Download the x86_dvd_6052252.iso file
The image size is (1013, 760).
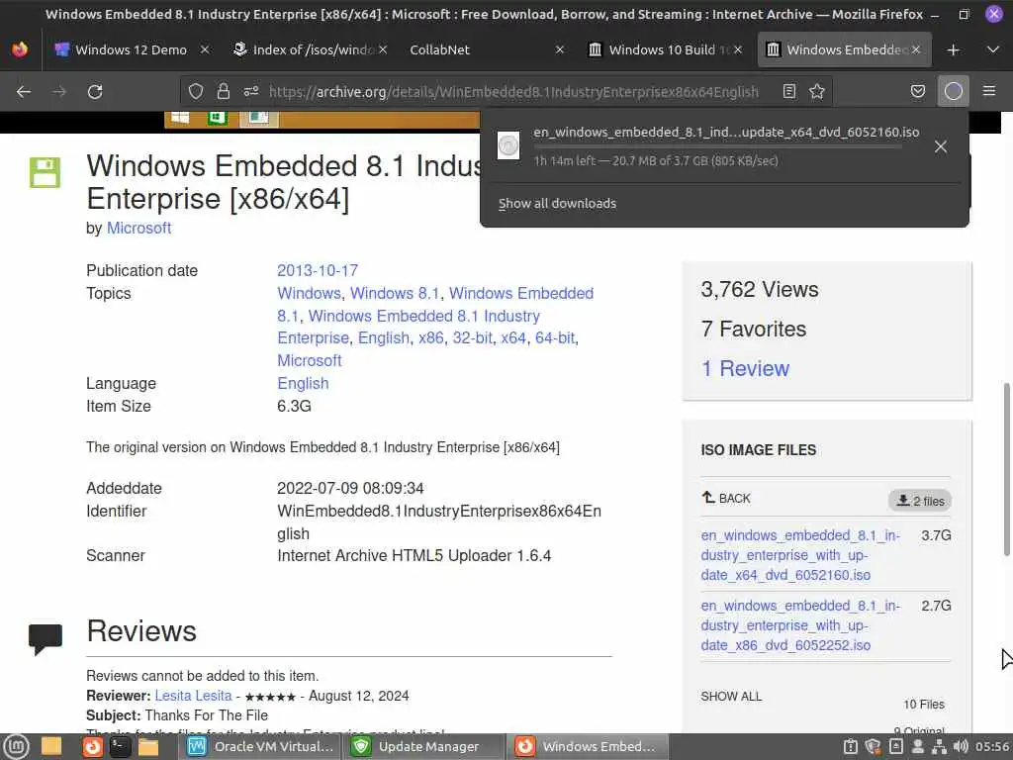pos(799,625)
